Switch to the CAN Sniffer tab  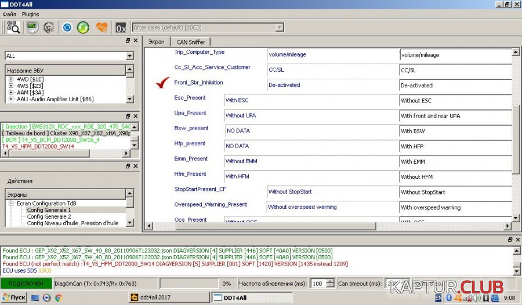190,42
